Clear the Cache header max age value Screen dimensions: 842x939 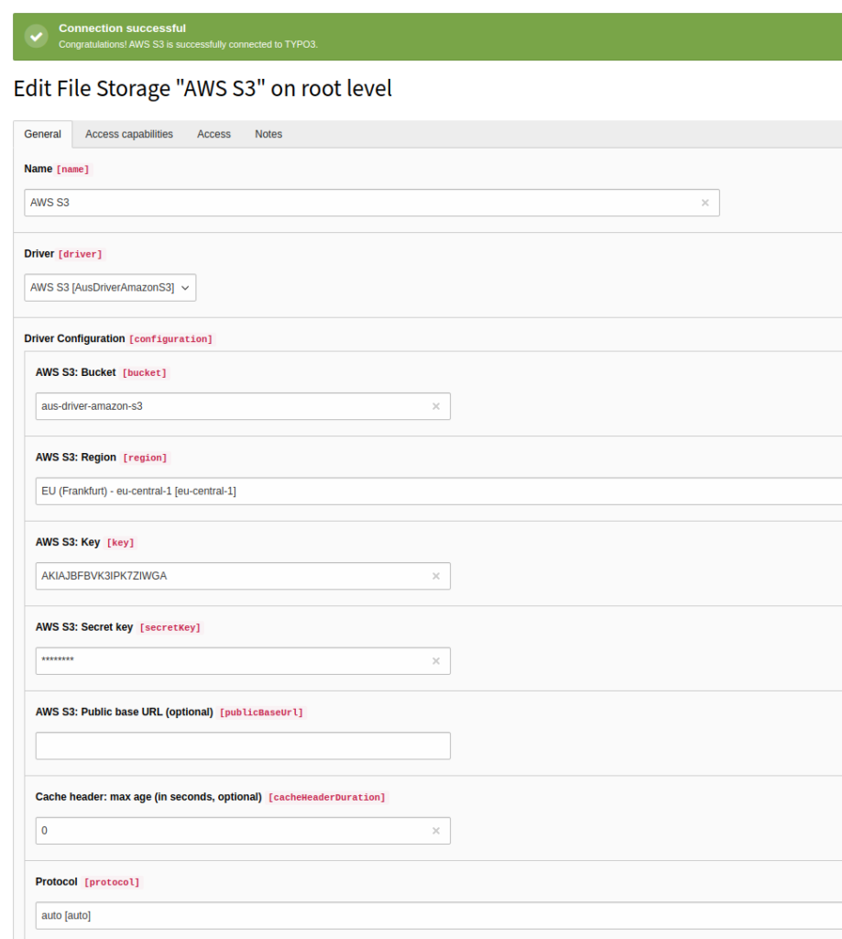pos(436,831)
